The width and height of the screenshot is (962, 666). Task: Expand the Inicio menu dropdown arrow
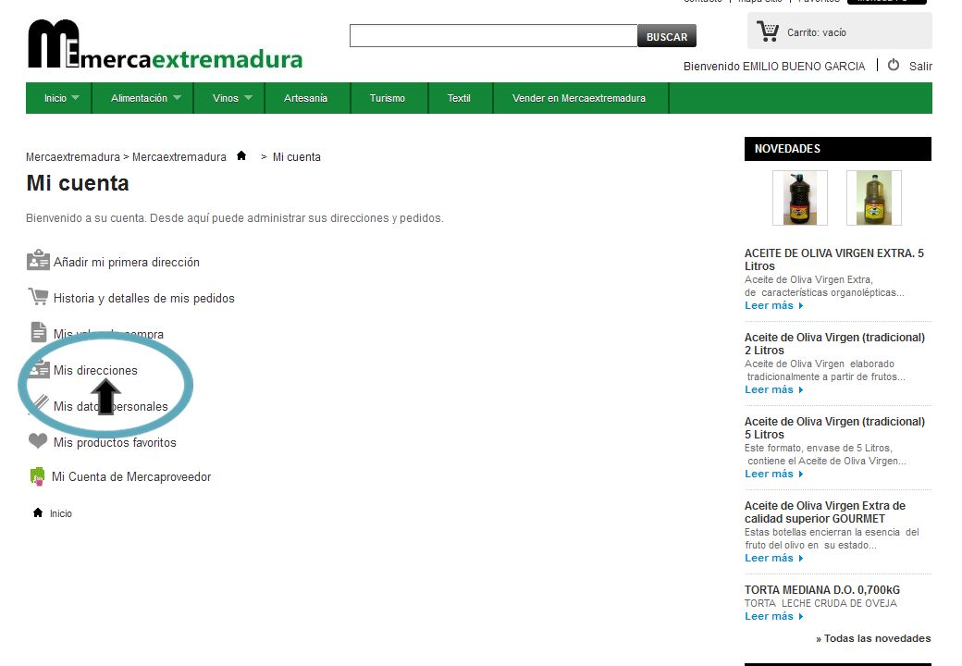point(76,97)
